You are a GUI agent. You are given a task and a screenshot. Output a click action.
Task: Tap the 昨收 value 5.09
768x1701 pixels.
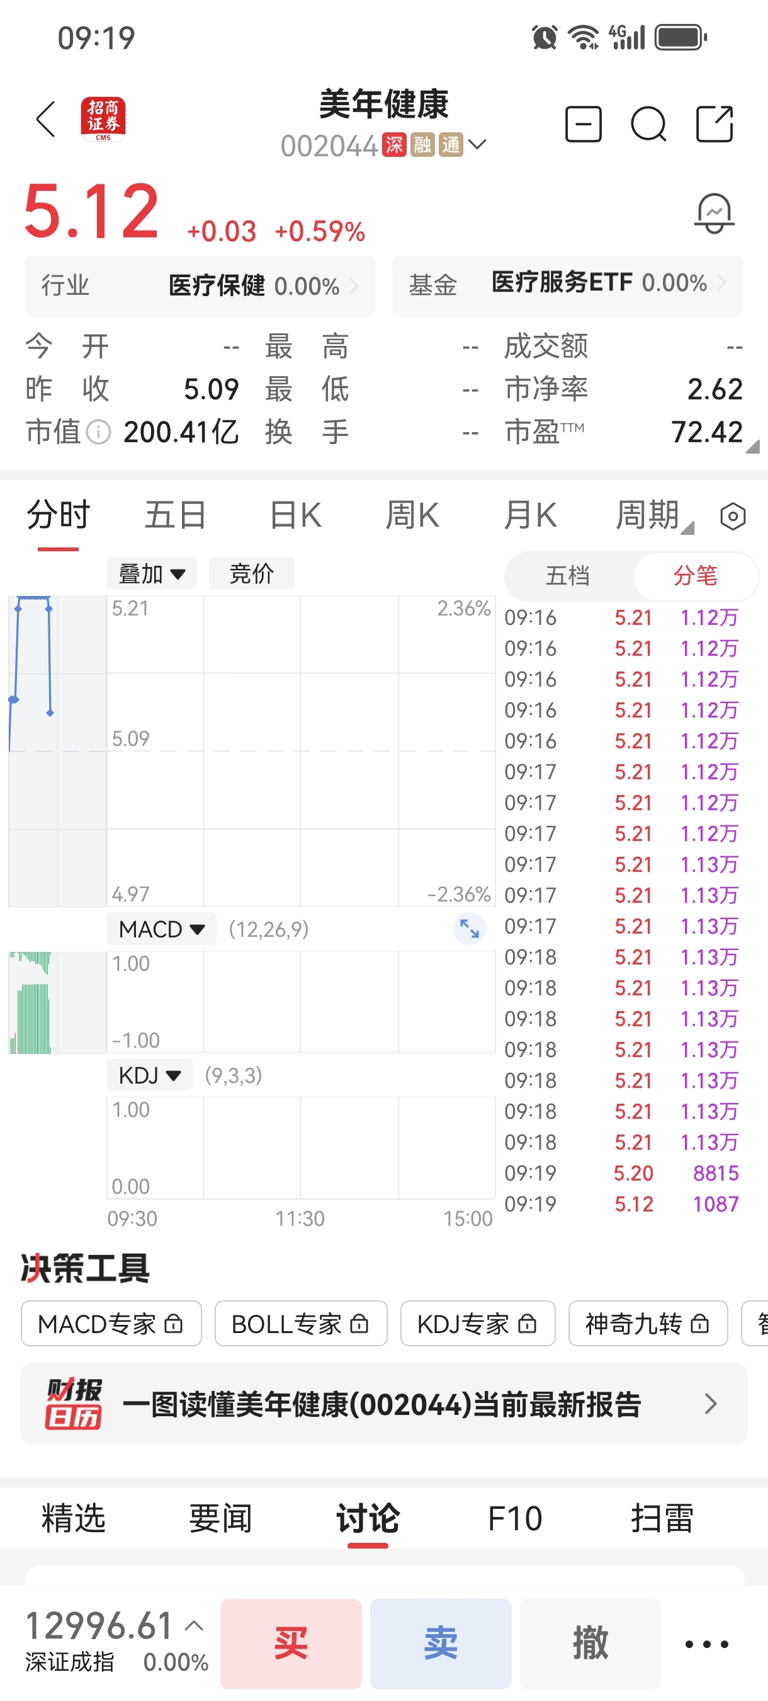(210, 389)
